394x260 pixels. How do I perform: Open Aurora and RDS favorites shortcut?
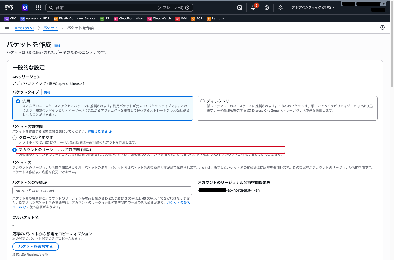click(35, 18)
